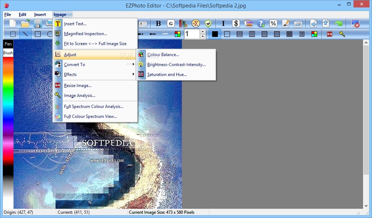This screenshot has width=372, height=218.
Task: Select the dashed rectangle selection tool
Action: click(x=13, y=34)
